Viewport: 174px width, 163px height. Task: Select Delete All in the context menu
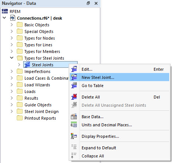119,97
